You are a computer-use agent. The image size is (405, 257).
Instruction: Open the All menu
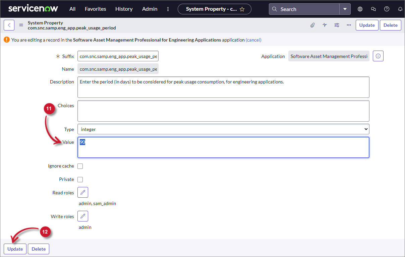tap(72, 9)
